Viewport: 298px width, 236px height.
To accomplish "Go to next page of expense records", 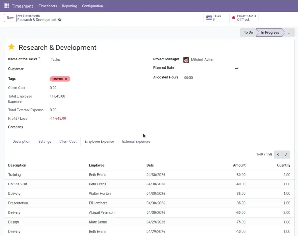I will tap(286, 154).
